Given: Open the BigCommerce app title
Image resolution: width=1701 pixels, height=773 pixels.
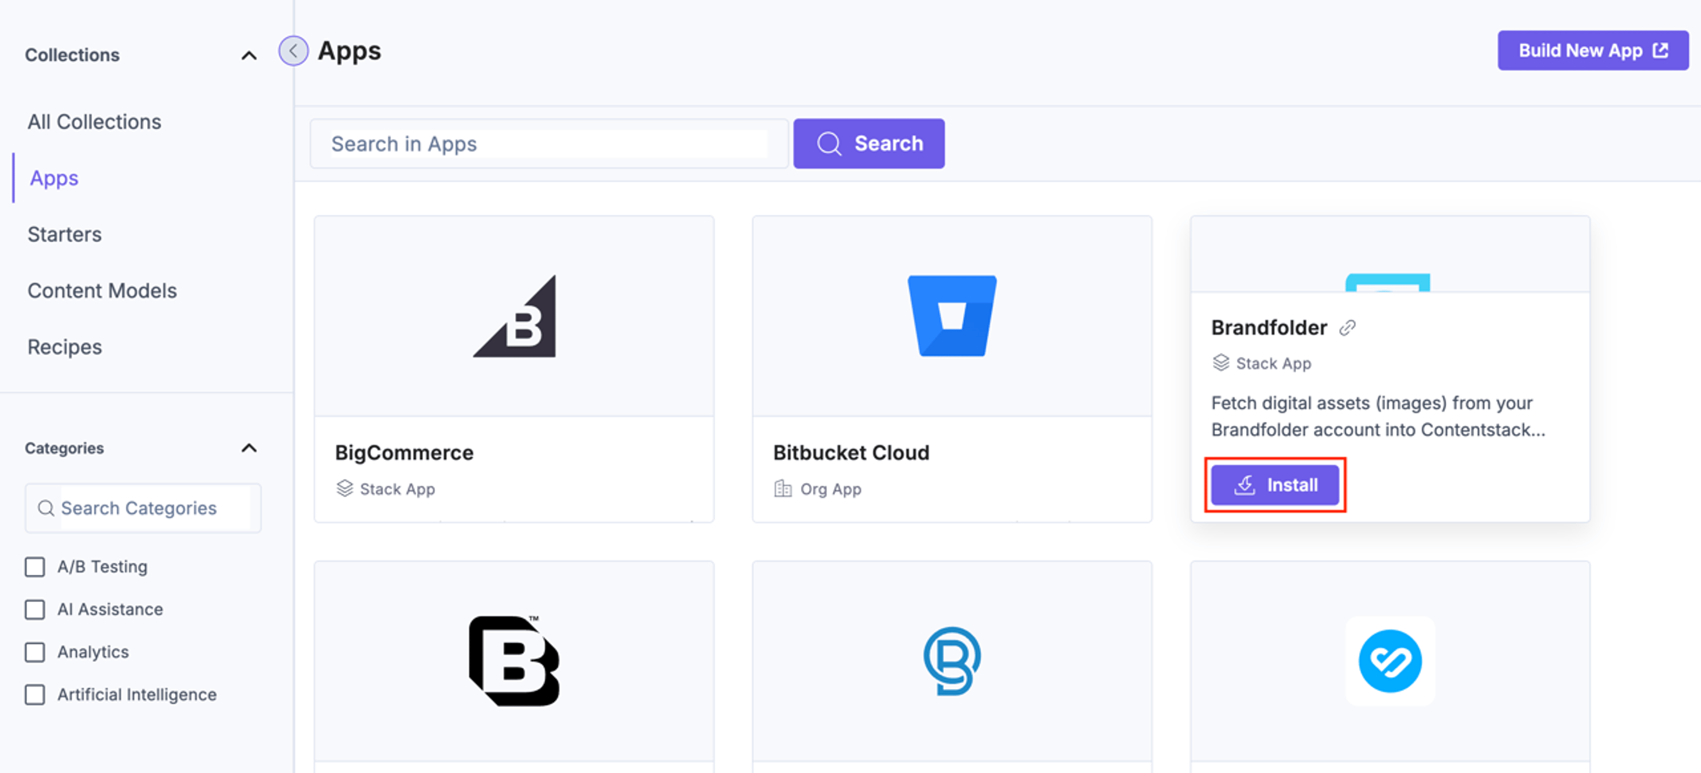Looking at the screenshot, I should (404, 453).
